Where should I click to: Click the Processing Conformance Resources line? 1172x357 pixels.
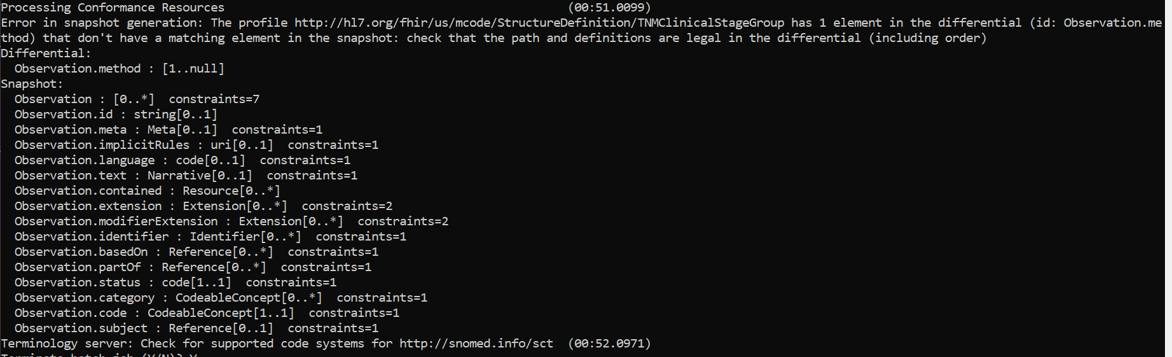pos(113,8)
